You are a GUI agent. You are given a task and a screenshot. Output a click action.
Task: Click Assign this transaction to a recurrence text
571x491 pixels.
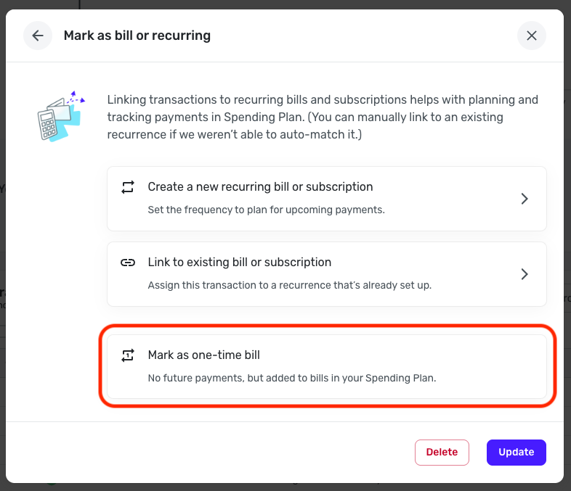[x=290, y=285]
